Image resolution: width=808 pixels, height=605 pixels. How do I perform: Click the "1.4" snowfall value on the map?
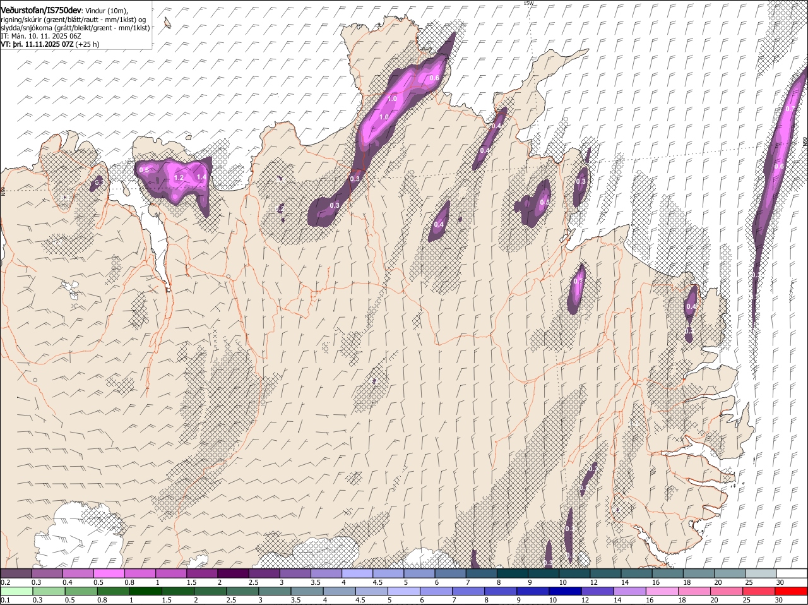[201, 177]
